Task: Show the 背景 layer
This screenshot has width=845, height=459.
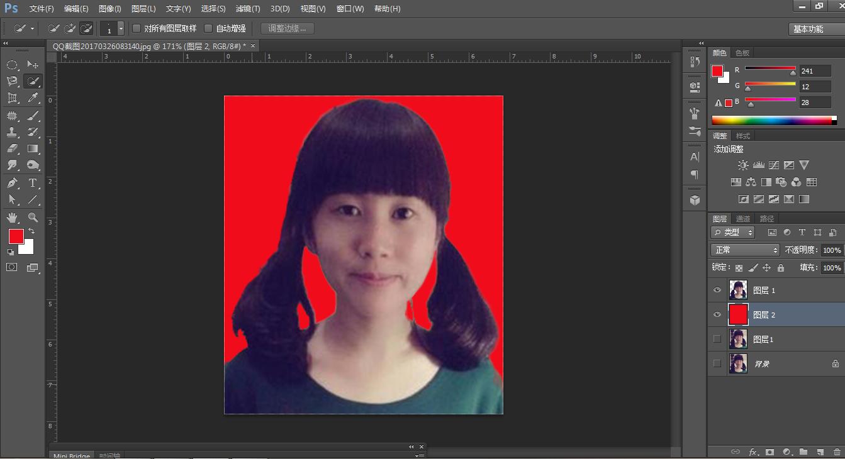Action: pyautogui.click(x=717, y=363)
